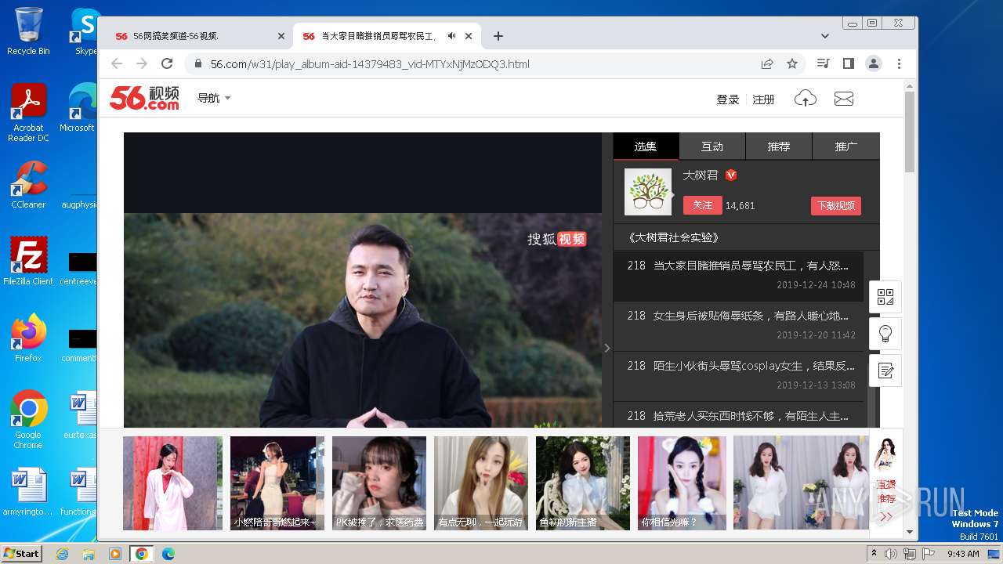Play episode 当大家目睹推销员辱骂农民工
Screen dimensions: 1003x564
(738, 276)
